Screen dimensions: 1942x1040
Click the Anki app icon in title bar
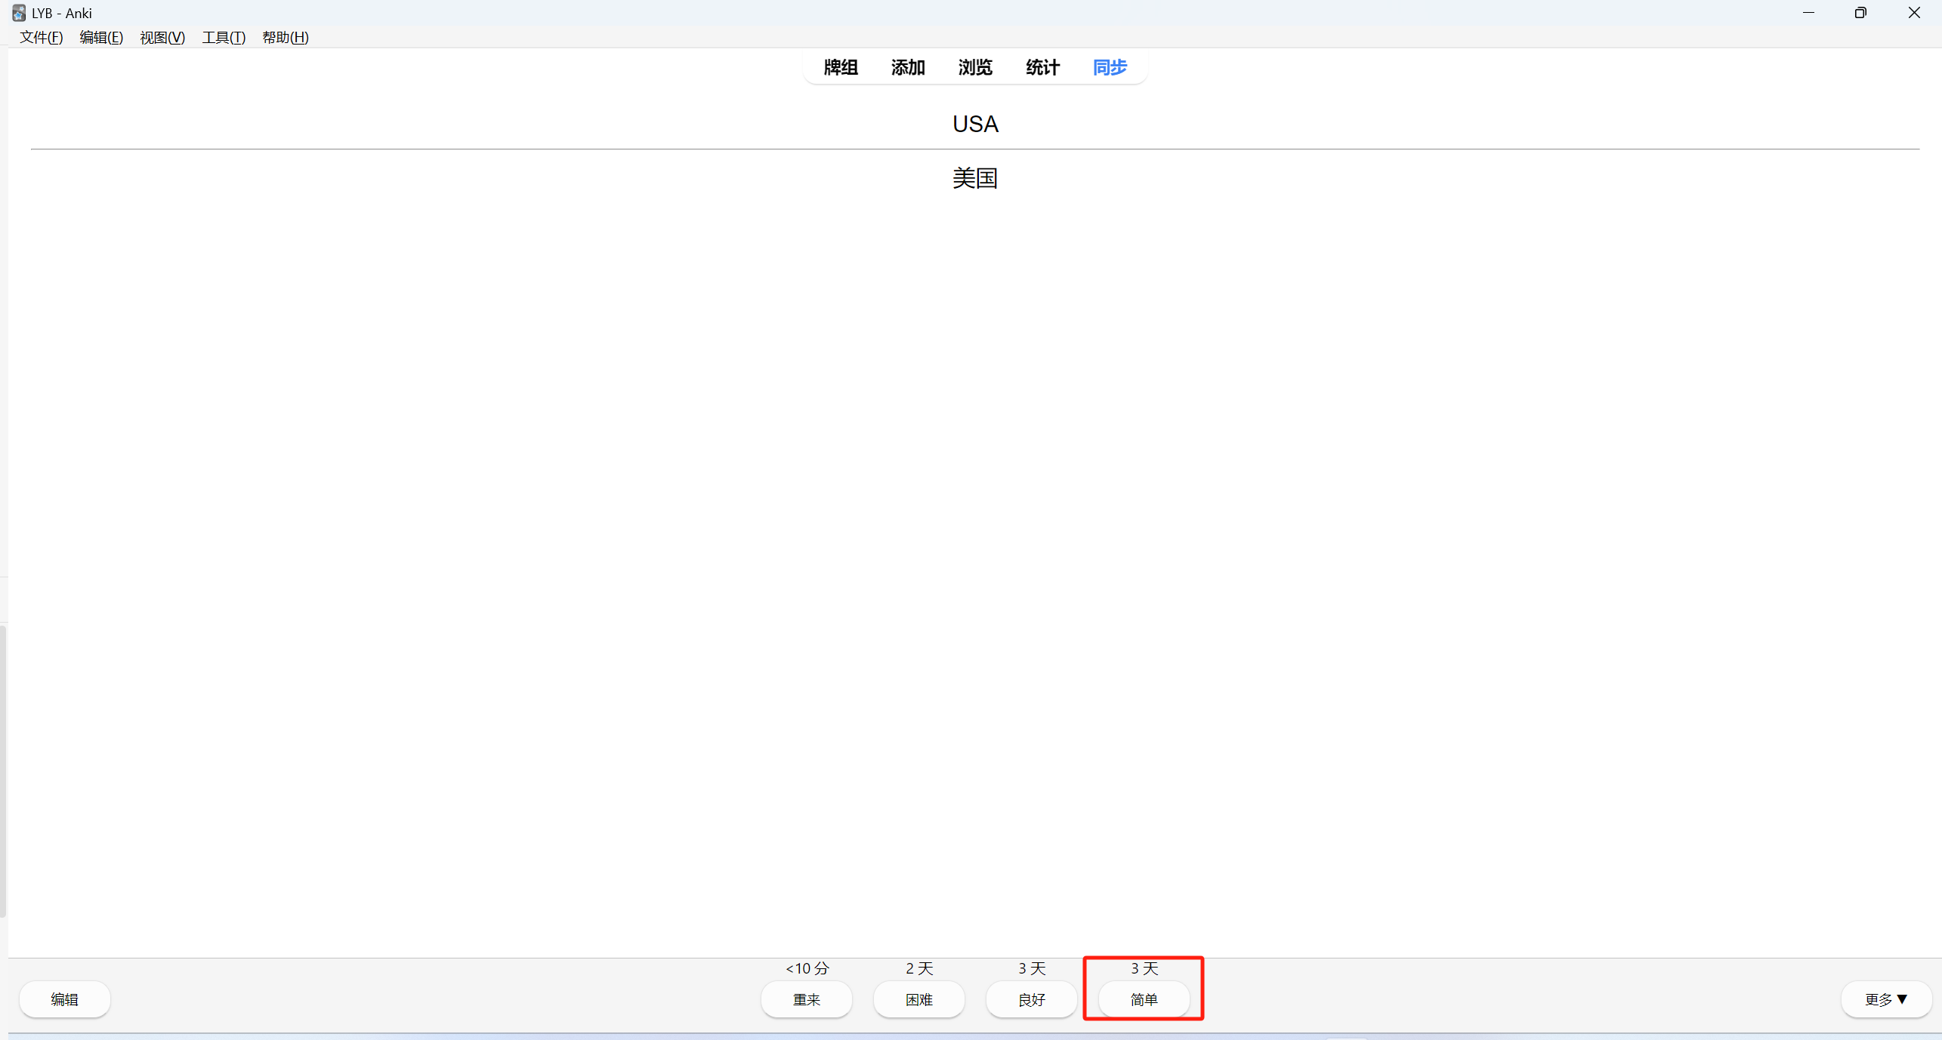click(x=19, y=13)
